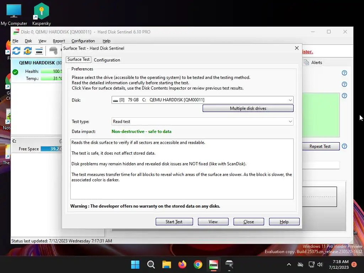364x273 pixels.
Task: Click the View button in dialog
Action: (x=213, y=222)
